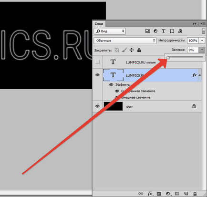The height and width of the screenshot is (197, 207).
Task: Click the lock transparent pixels icon
Action: (117, 51)
